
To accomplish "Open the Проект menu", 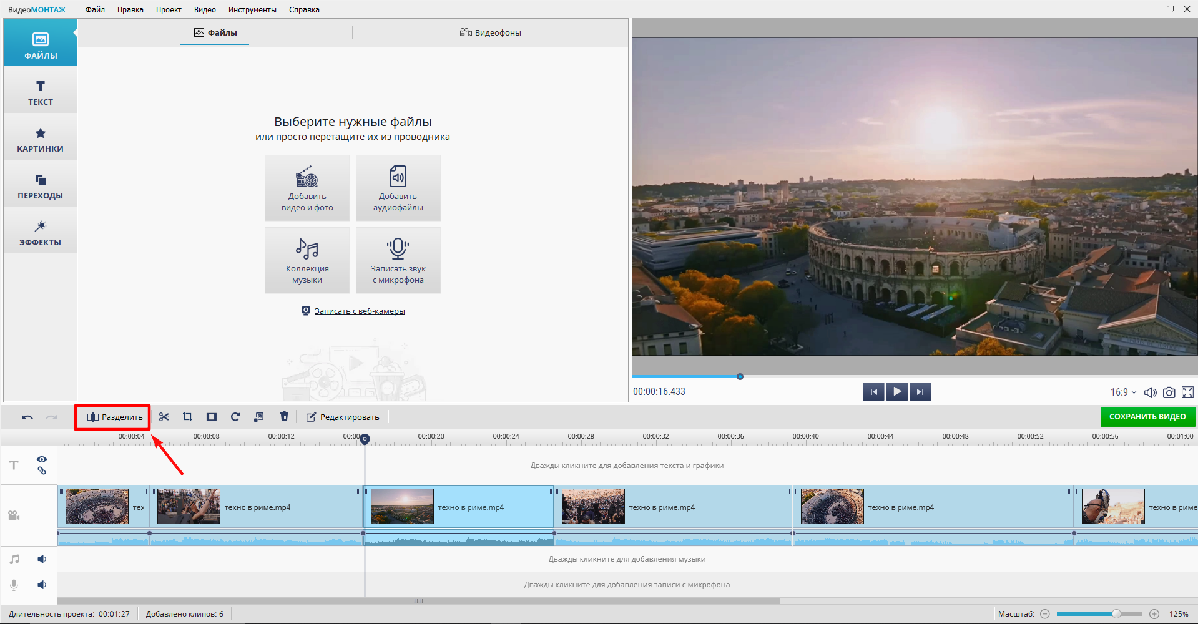I will [x=169, y=10].
